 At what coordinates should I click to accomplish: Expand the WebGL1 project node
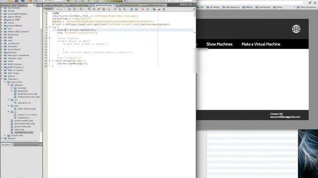pyautogui.click(x=2, y=138)
